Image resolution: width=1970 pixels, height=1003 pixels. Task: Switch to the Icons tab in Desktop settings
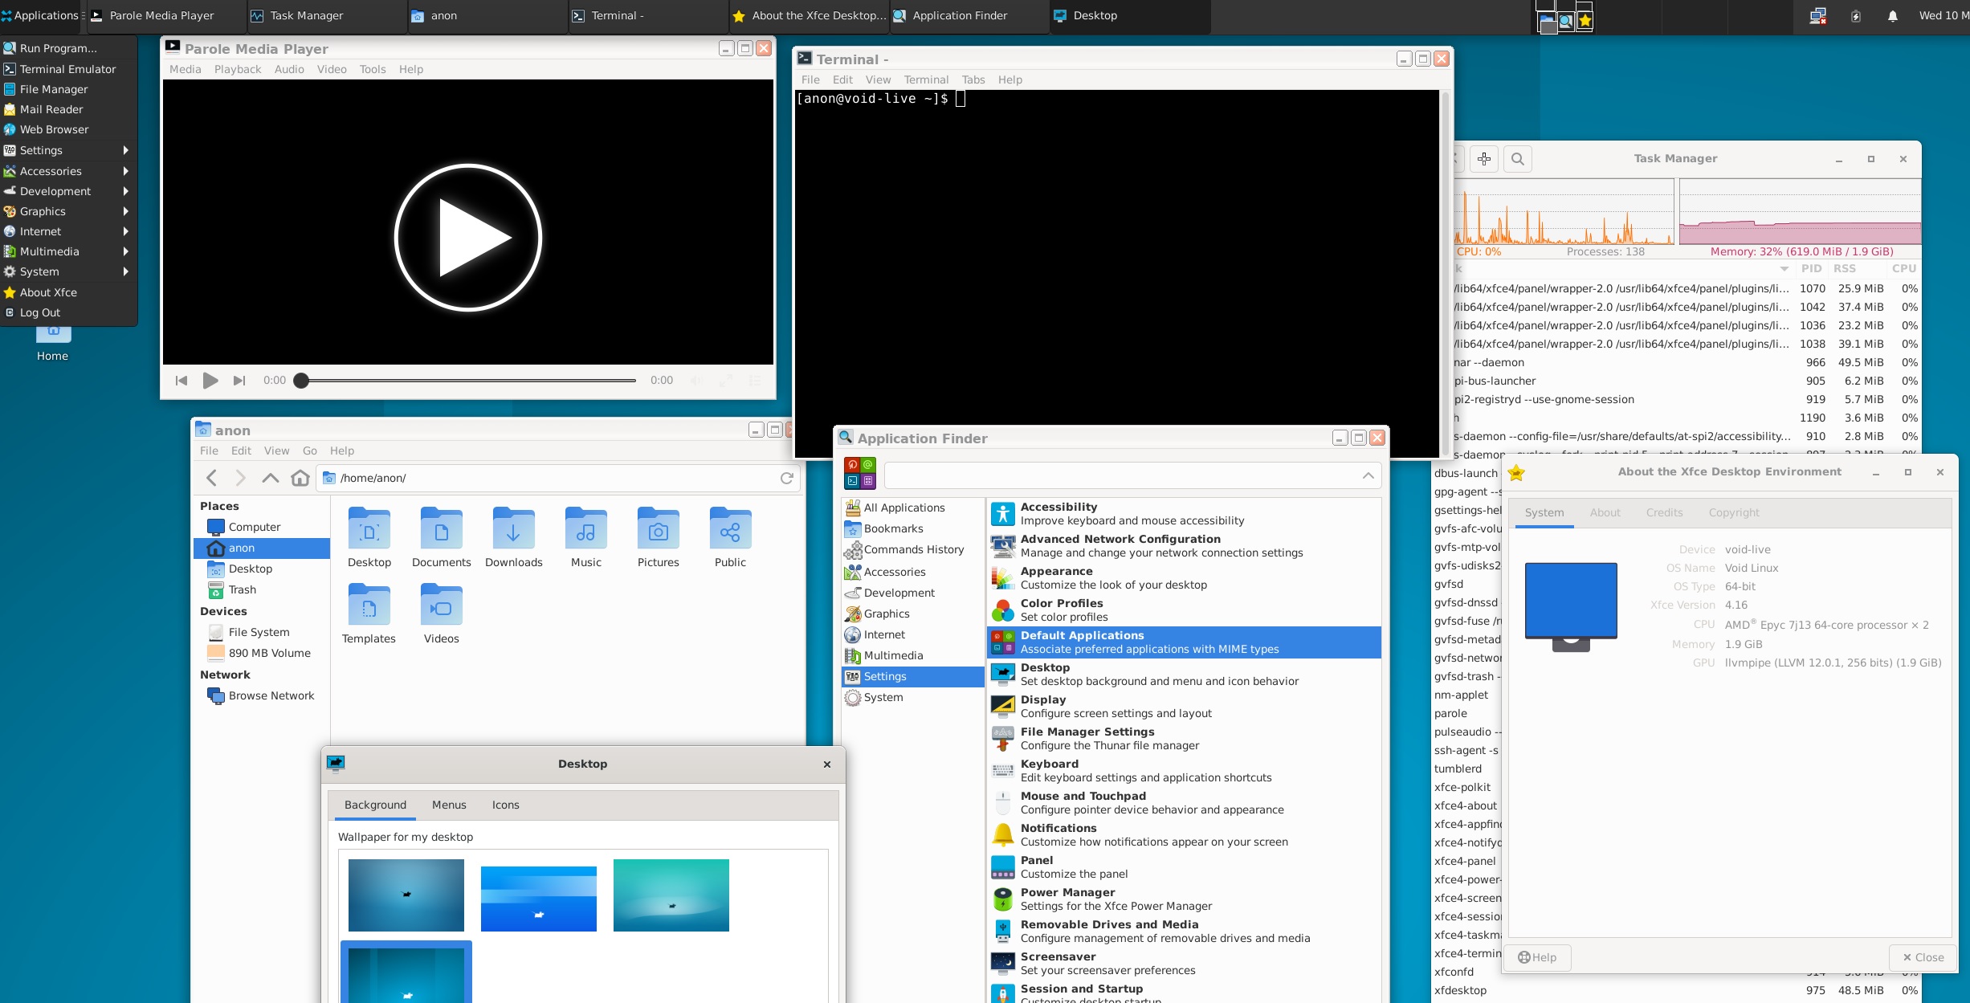(505, 805)
